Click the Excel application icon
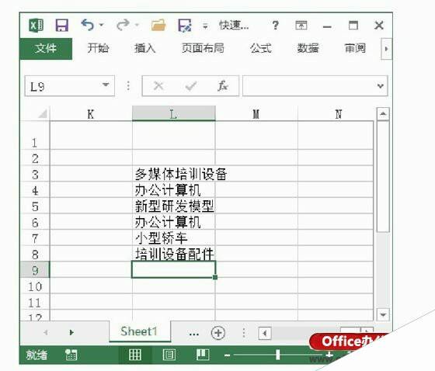 pyautogui.click(x=37, y=26)
